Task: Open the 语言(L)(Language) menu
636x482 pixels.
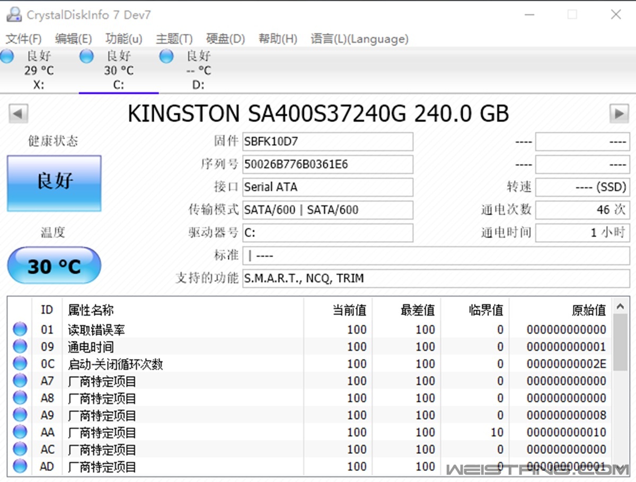Action: point(359,39)
